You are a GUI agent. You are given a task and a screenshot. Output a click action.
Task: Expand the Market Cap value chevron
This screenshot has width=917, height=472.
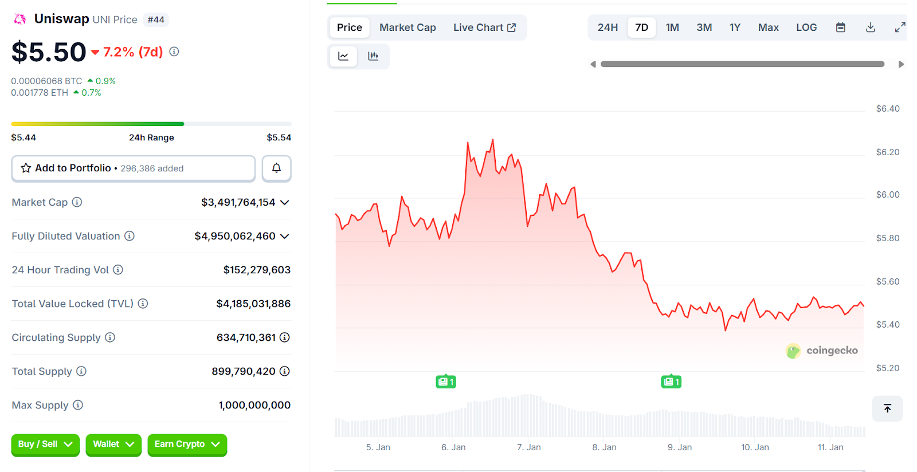click(285, 202)
